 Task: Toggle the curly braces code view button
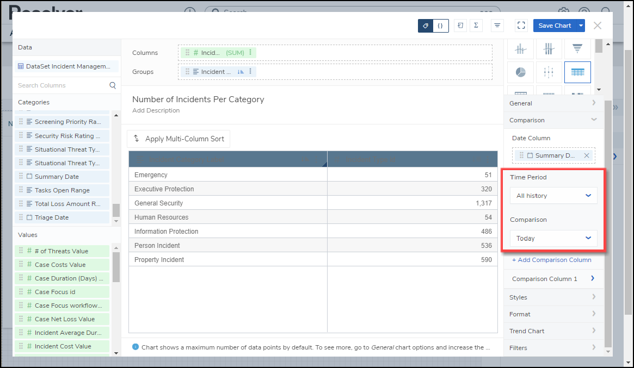coord(440,26)
